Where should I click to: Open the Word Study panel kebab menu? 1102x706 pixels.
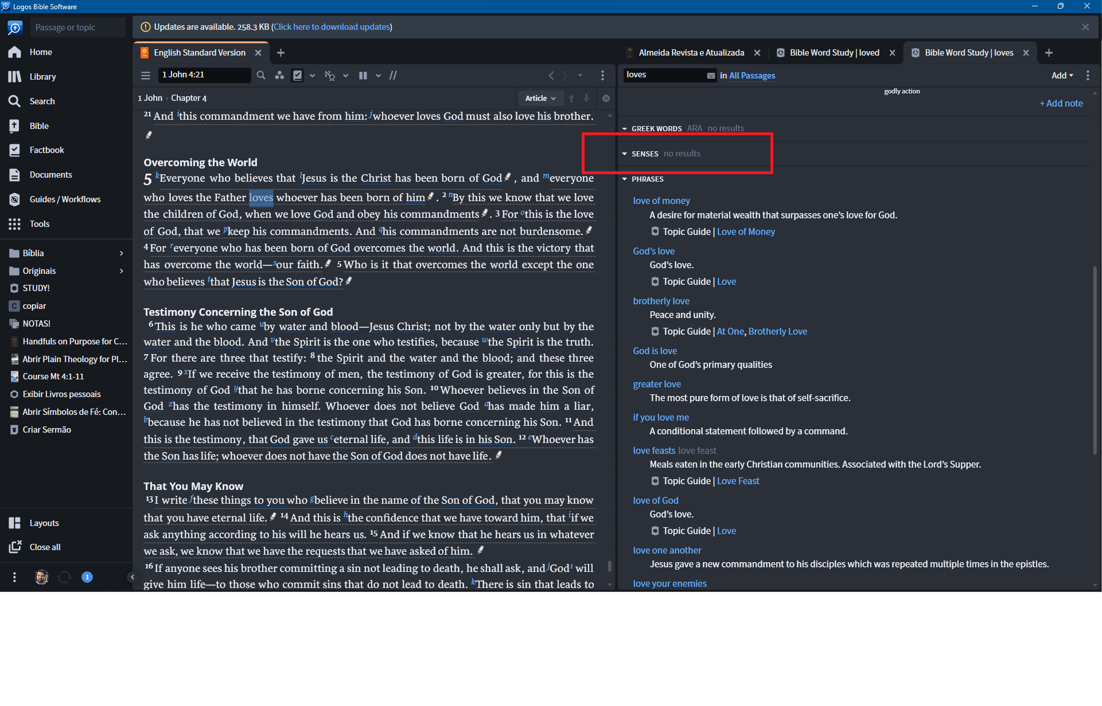pyautogui.click(x=1088, y=75)
